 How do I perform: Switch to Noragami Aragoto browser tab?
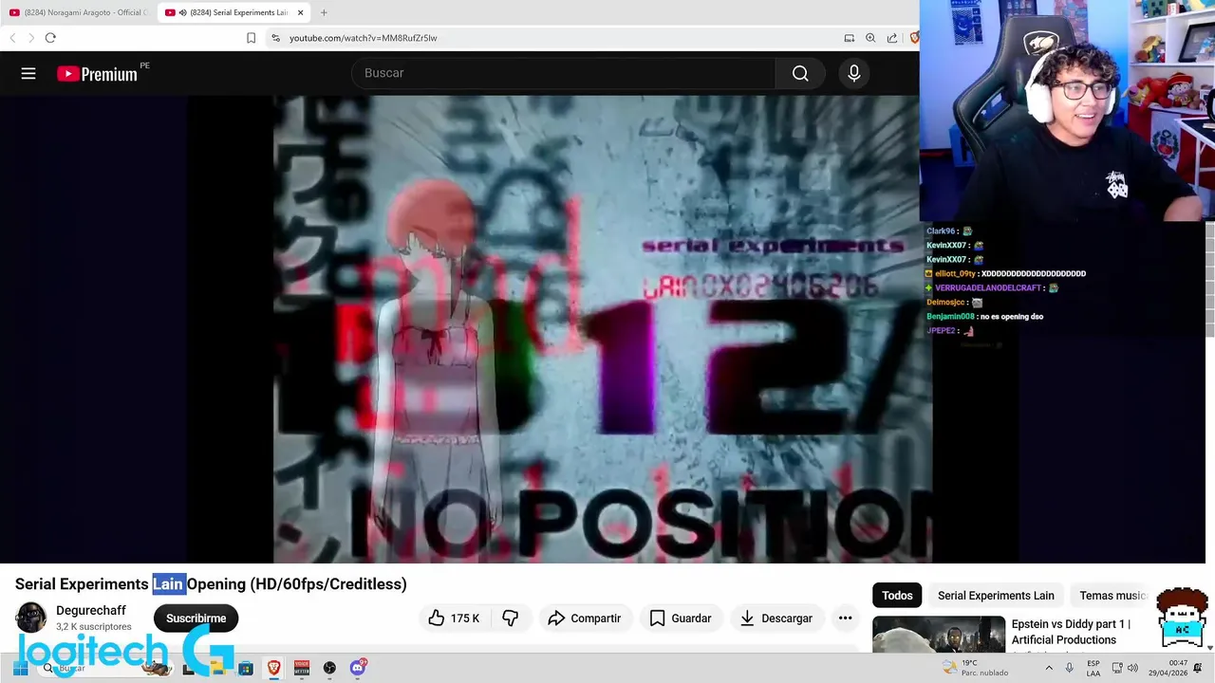point(78,12)
